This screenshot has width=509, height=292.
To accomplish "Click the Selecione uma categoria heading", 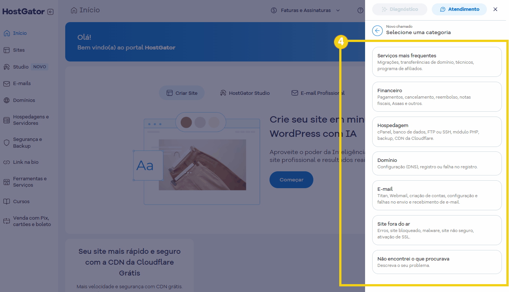I will point(419,33).
